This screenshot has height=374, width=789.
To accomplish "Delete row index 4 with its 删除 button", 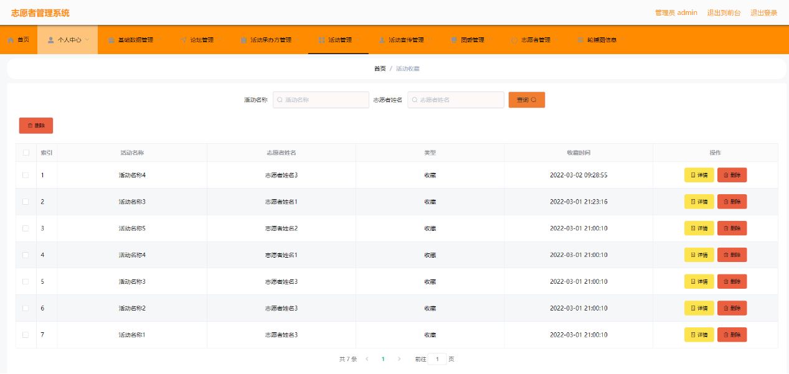I will [732, 255].
